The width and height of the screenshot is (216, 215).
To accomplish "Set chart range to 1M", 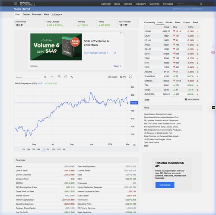I will 34,149.
